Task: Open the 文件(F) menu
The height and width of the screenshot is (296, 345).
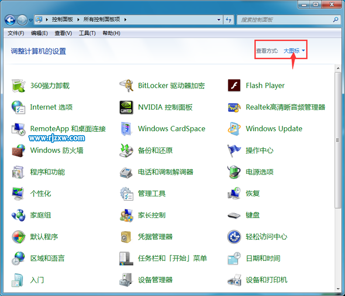Action: click(x=16, y=33)
